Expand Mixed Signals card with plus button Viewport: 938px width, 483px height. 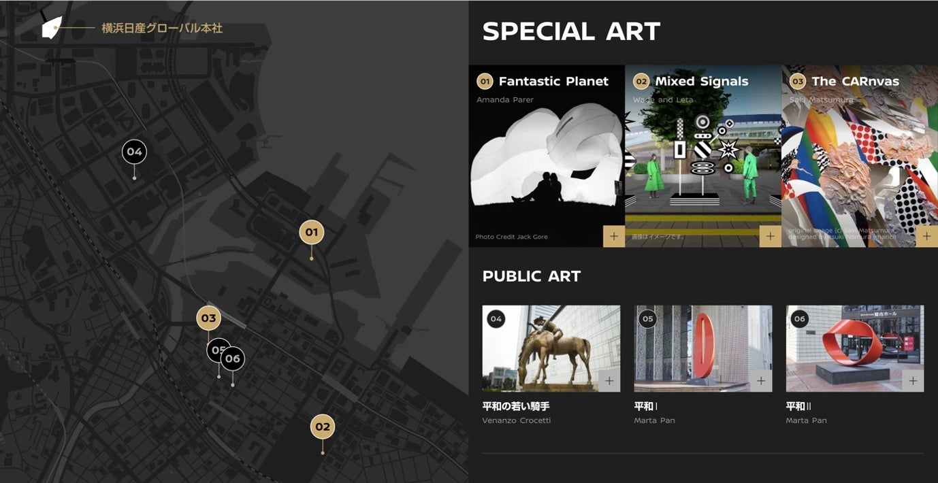(x=770, y=236)
